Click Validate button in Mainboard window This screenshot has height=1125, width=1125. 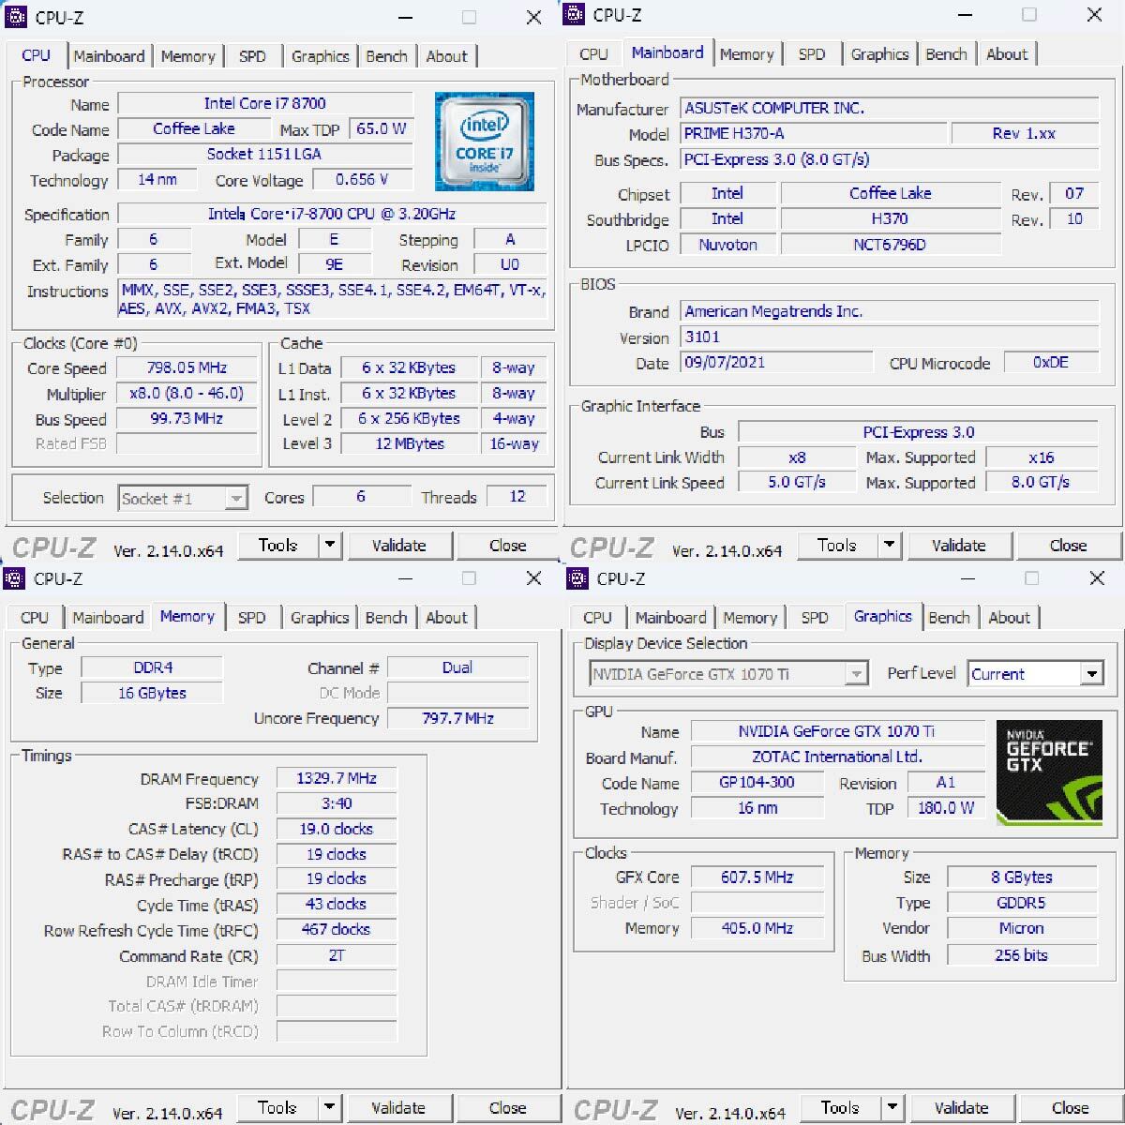[x=958, y=545]
